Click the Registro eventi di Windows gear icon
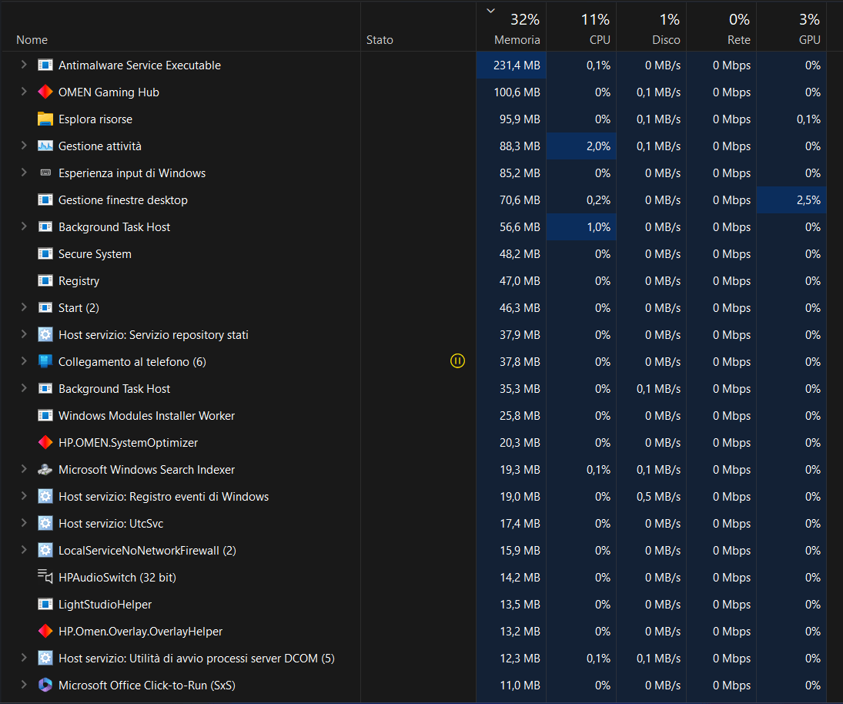 click(45, 496)
